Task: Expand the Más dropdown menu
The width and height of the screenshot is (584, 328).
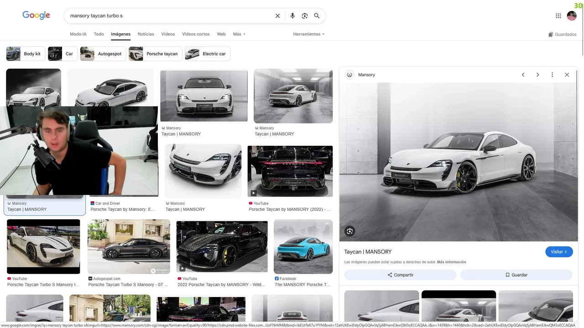Action: coord(239,34)
